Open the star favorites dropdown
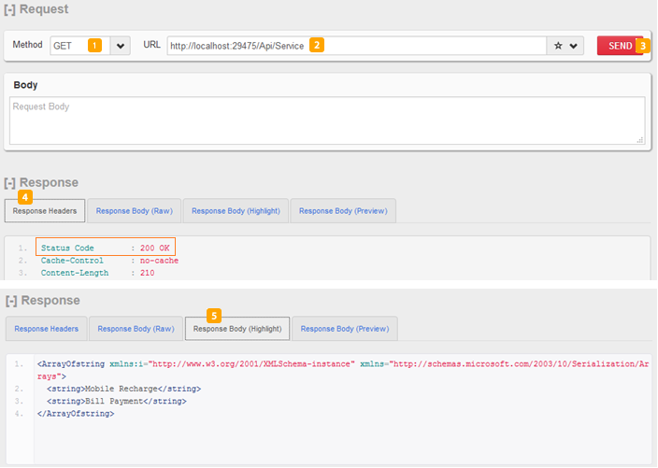The image size is (658, 468). pos(565,46)
